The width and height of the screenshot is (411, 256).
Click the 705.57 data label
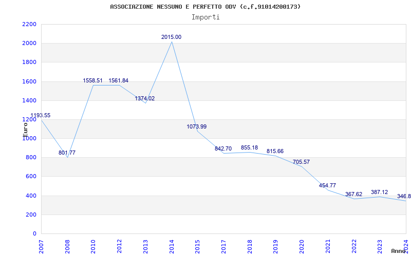pyautogui.click(x=301, y=162)
